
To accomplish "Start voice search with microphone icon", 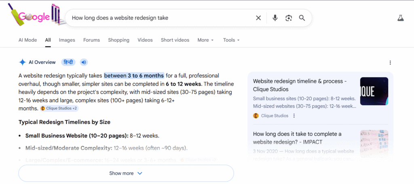I will (x=275, y=18).
